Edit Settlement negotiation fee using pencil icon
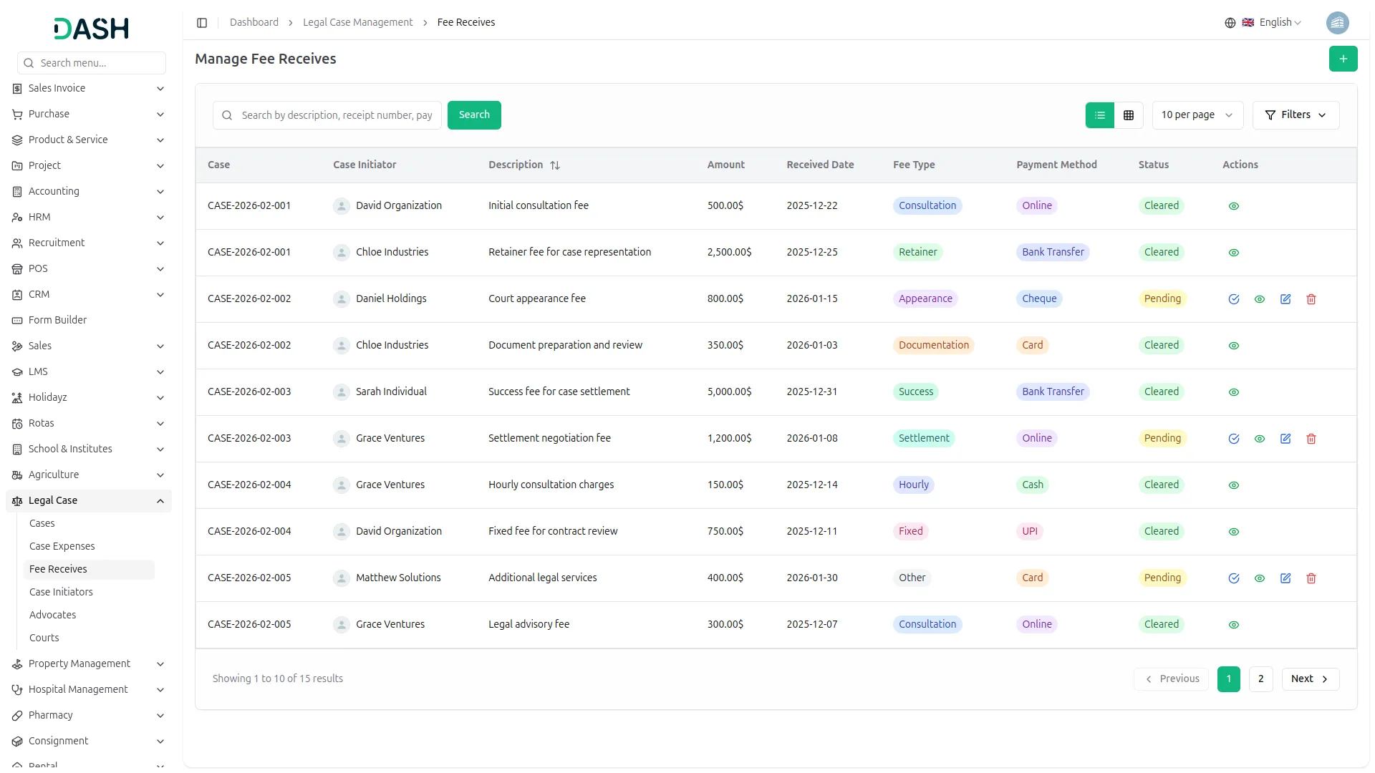The width and height of the screenshot is (1375, 773). tap(1285, 438)
